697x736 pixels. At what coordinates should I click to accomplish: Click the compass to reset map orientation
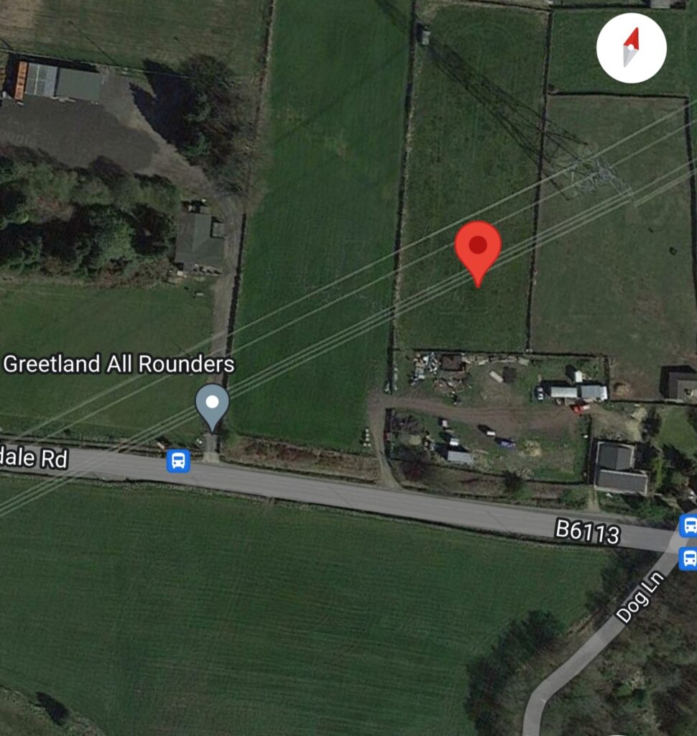[x=632, y=48]
